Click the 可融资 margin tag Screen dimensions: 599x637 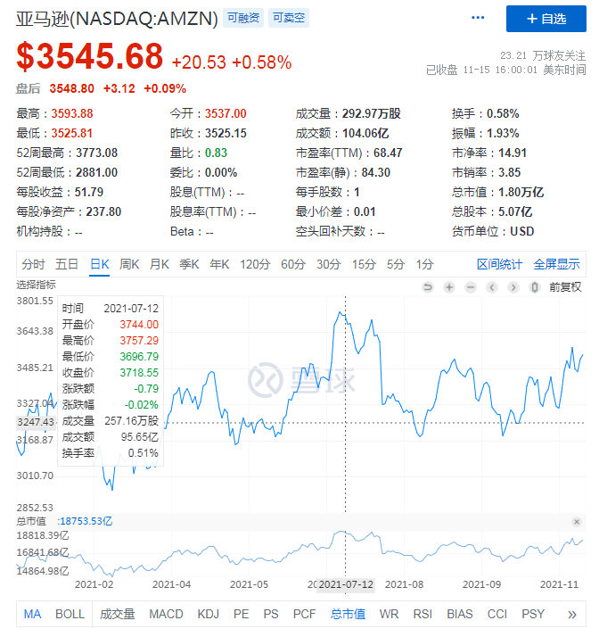[243, 18]
